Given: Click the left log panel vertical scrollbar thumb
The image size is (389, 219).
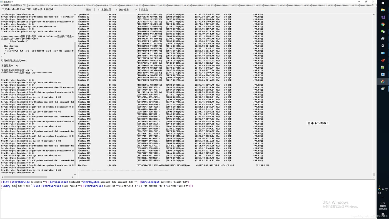Looking at the screenshot, I should click(x=75, y=104).
